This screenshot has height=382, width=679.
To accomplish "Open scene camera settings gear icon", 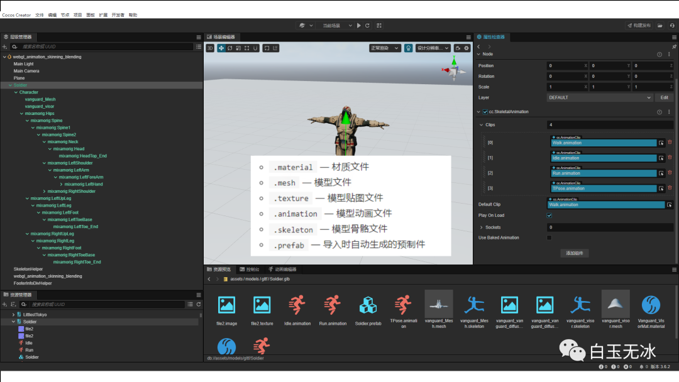I will click(x=466, y=48).
